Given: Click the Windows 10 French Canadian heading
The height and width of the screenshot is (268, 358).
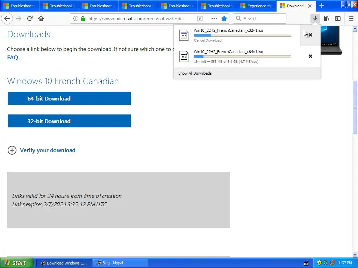Looking at the screenshot, I should [63, 81].
